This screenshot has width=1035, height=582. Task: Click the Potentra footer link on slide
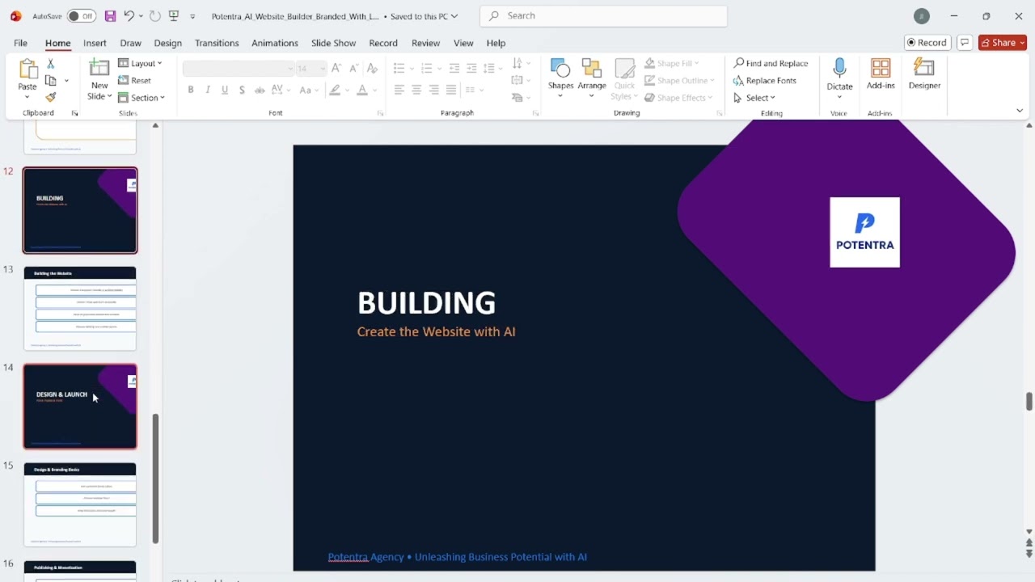[x=457, y=556]
